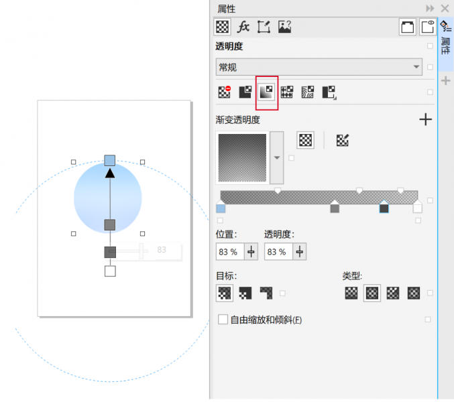Toggle small square right of transparency type icons
454x402 pixels.
(x=430, y=92)
